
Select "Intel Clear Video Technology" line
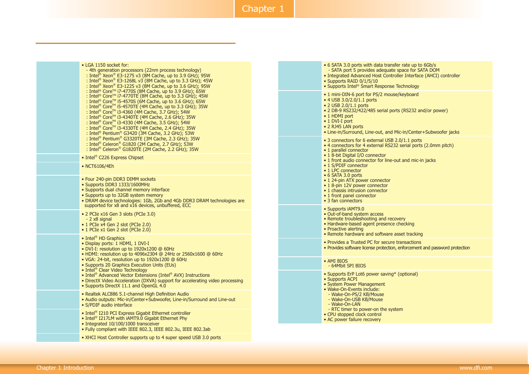[x=114, y=270]
